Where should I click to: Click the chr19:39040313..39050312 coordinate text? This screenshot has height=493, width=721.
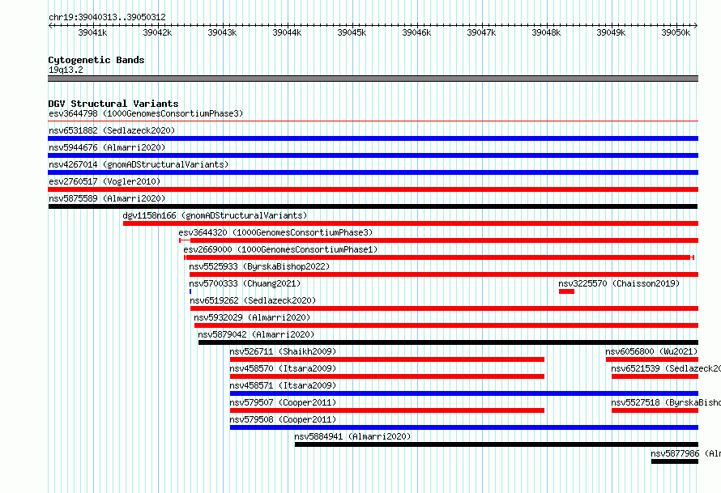tap(107, 18)
